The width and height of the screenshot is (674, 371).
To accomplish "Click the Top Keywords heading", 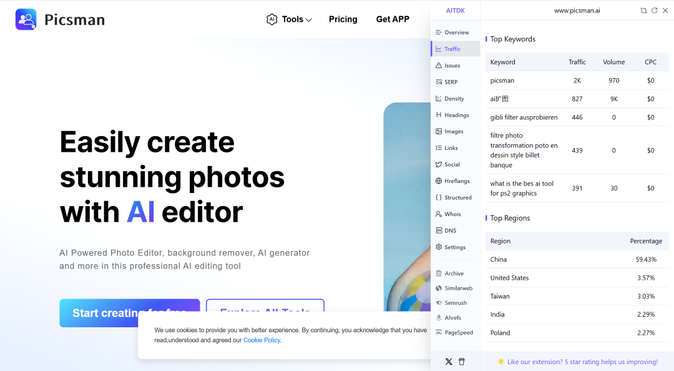I will pyautogui.click(x=512, y=39).
